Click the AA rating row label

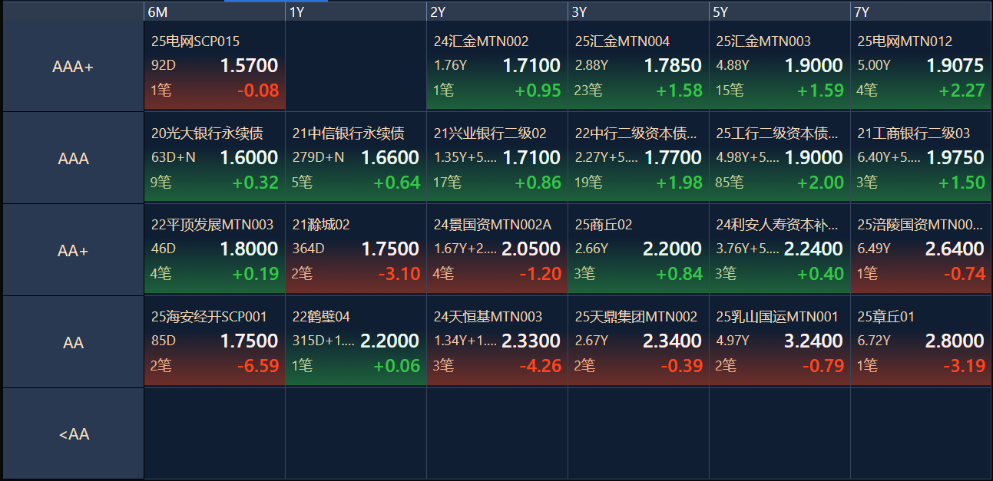pyautogui.click(x=73, y=342)
